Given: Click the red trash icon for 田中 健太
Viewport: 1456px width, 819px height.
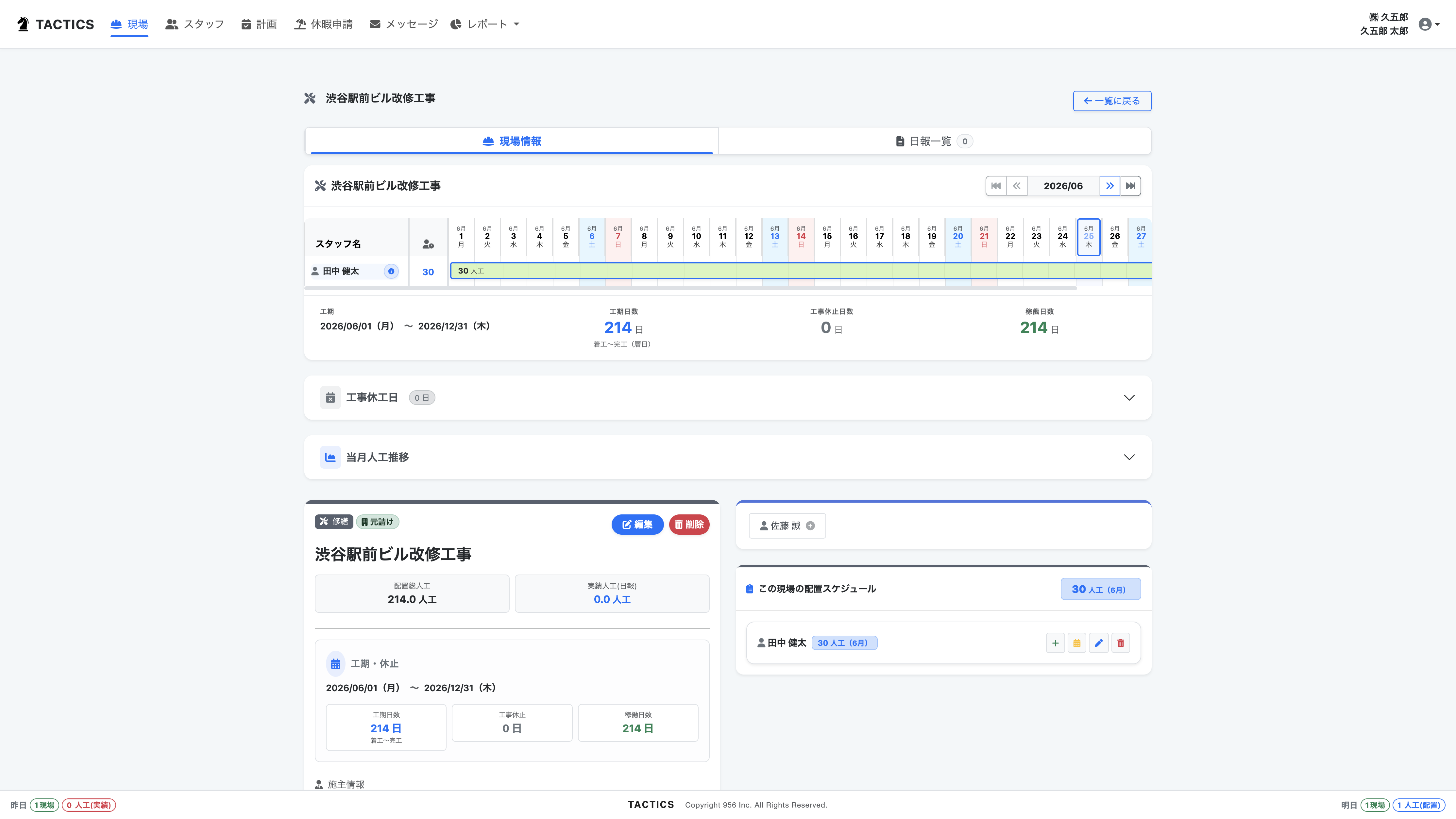Looking at the screenshot, I should tap(1120, 643).
